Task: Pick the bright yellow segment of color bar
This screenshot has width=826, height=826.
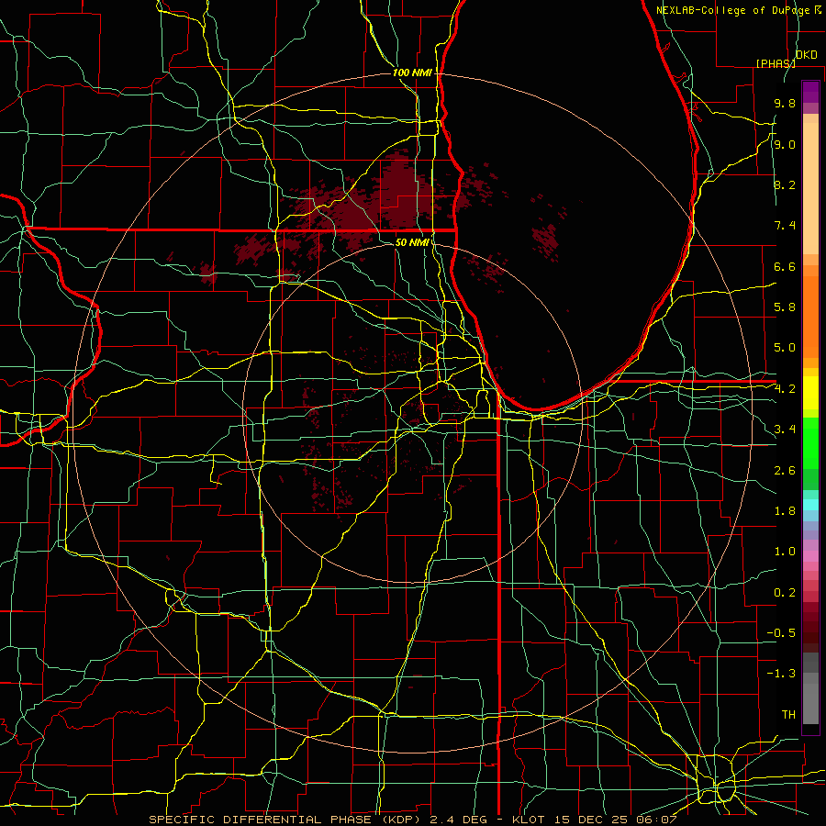Action: click(810, 393)
